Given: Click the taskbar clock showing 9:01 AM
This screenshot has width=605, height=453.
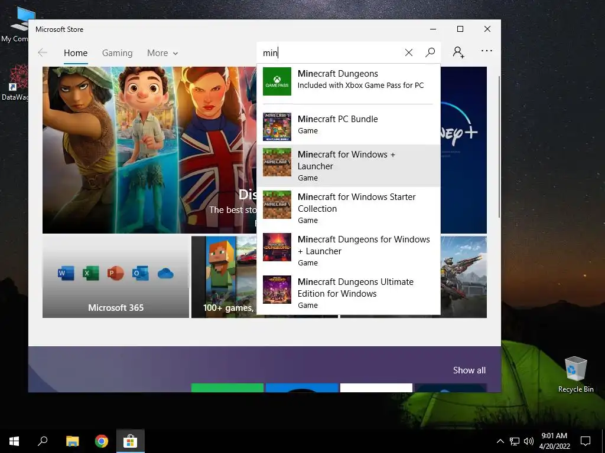Looking at the screenshot, I should click(554, 441).
